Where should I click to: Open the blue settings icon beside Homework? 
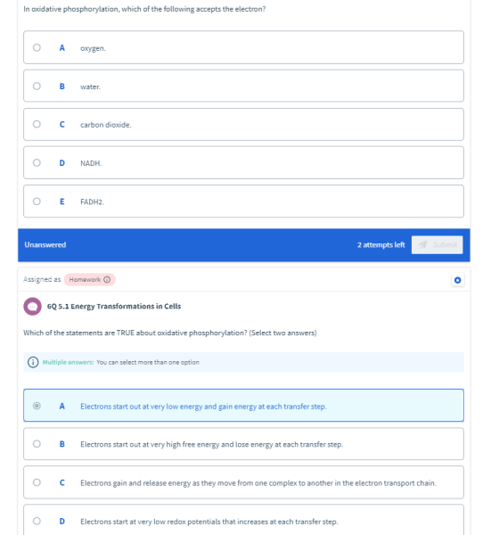pyautogui.click(x=457, y=280)
